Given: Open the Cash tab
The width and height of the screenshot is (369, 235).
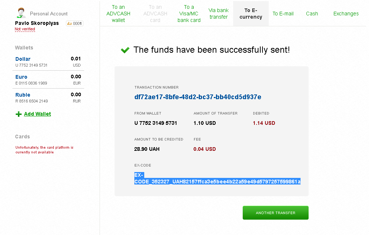Looking at the screenshot, I should tap(312, 14).
